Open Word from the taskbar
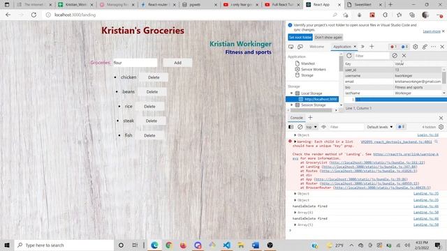447x251 pixels. (256, 245)
